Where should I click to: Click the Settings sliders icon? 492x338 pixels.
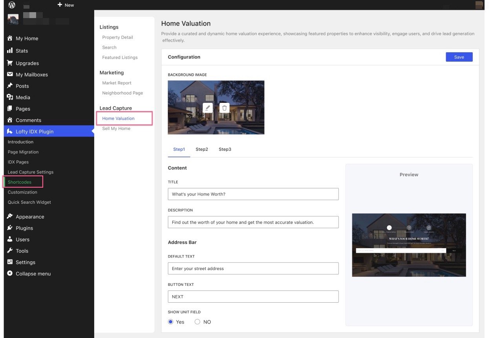tap(10, 262)
